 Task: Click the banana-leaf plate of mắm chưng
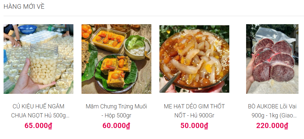click(116, 74)
